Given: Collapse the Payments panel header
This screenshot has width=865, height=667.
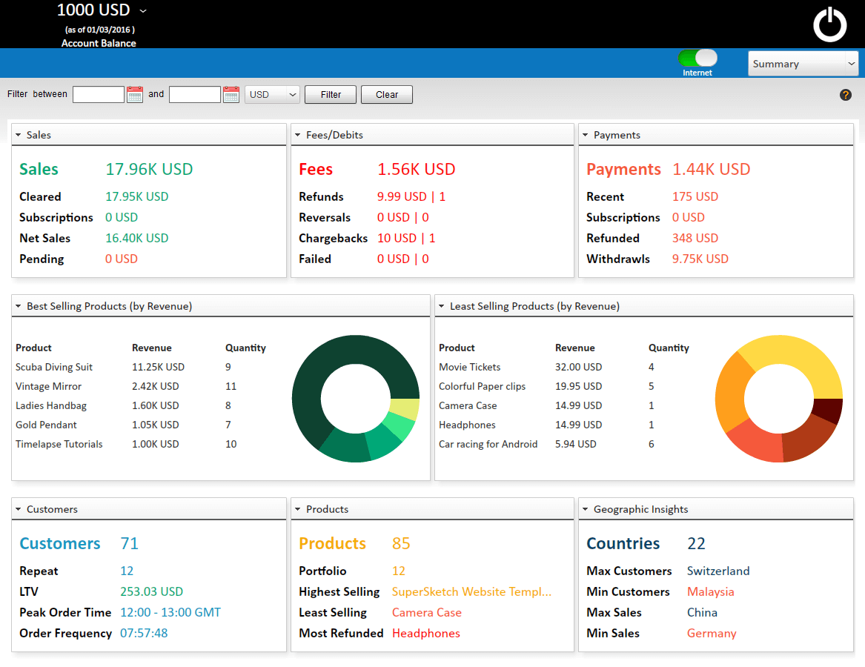Looking at the screenshot, I should (586, 136).
